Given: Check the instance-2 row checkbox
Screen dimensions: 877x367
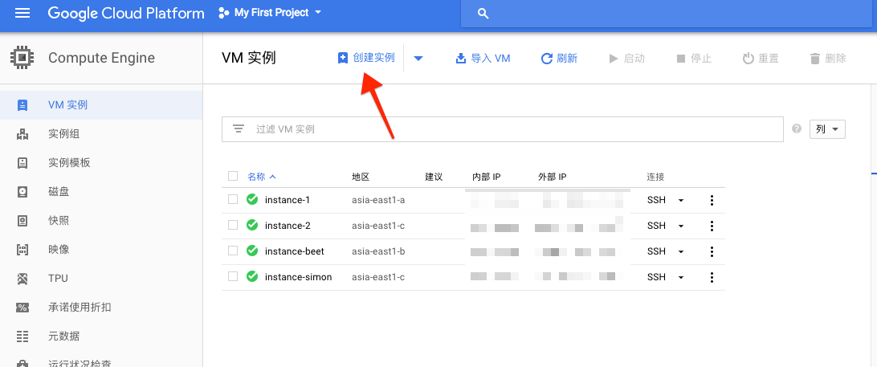Looking at the screenshot, I should coord(233,226).
